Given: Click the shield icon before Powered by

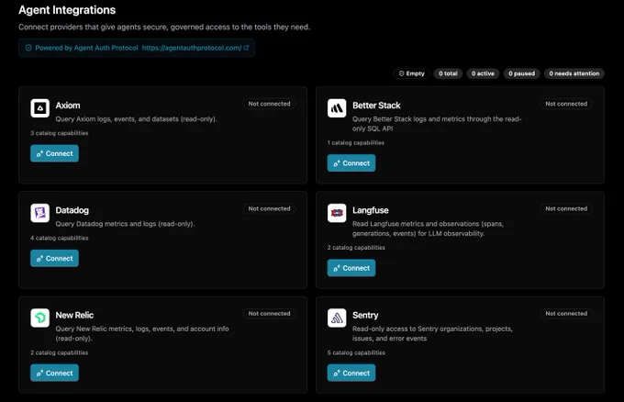Looking at the screenshot, I should [x=28, y=48].
